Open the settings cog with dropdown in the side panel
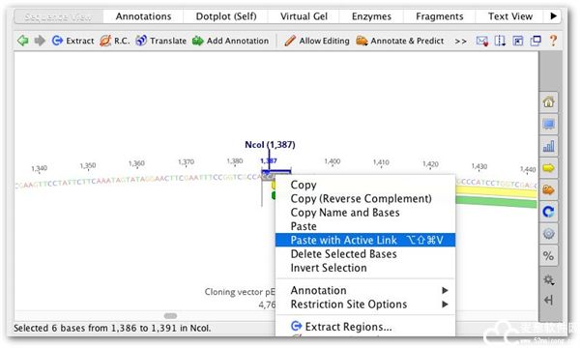Screen dimensions: 580x348 (548, 280)
